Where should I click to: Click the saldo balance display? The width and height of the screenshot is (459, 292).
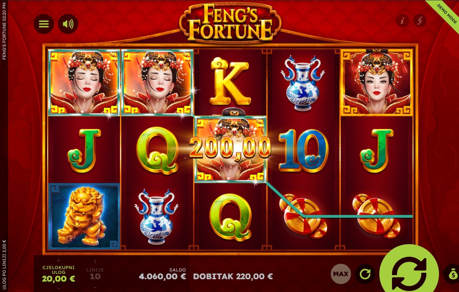(162, 274)
